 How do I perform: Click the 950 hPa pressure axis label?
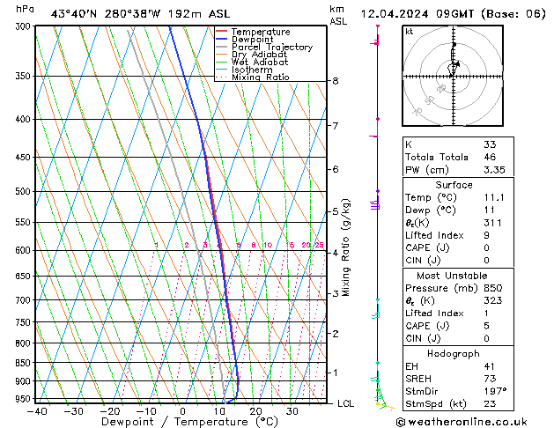(x=25, y=399)
